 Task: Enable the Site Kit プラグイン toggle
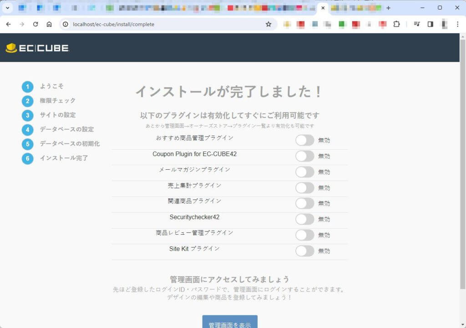(304, 251)
